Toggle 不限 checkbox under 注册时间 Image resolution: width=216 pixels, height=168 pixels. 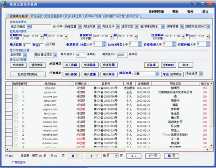[155, 39]
